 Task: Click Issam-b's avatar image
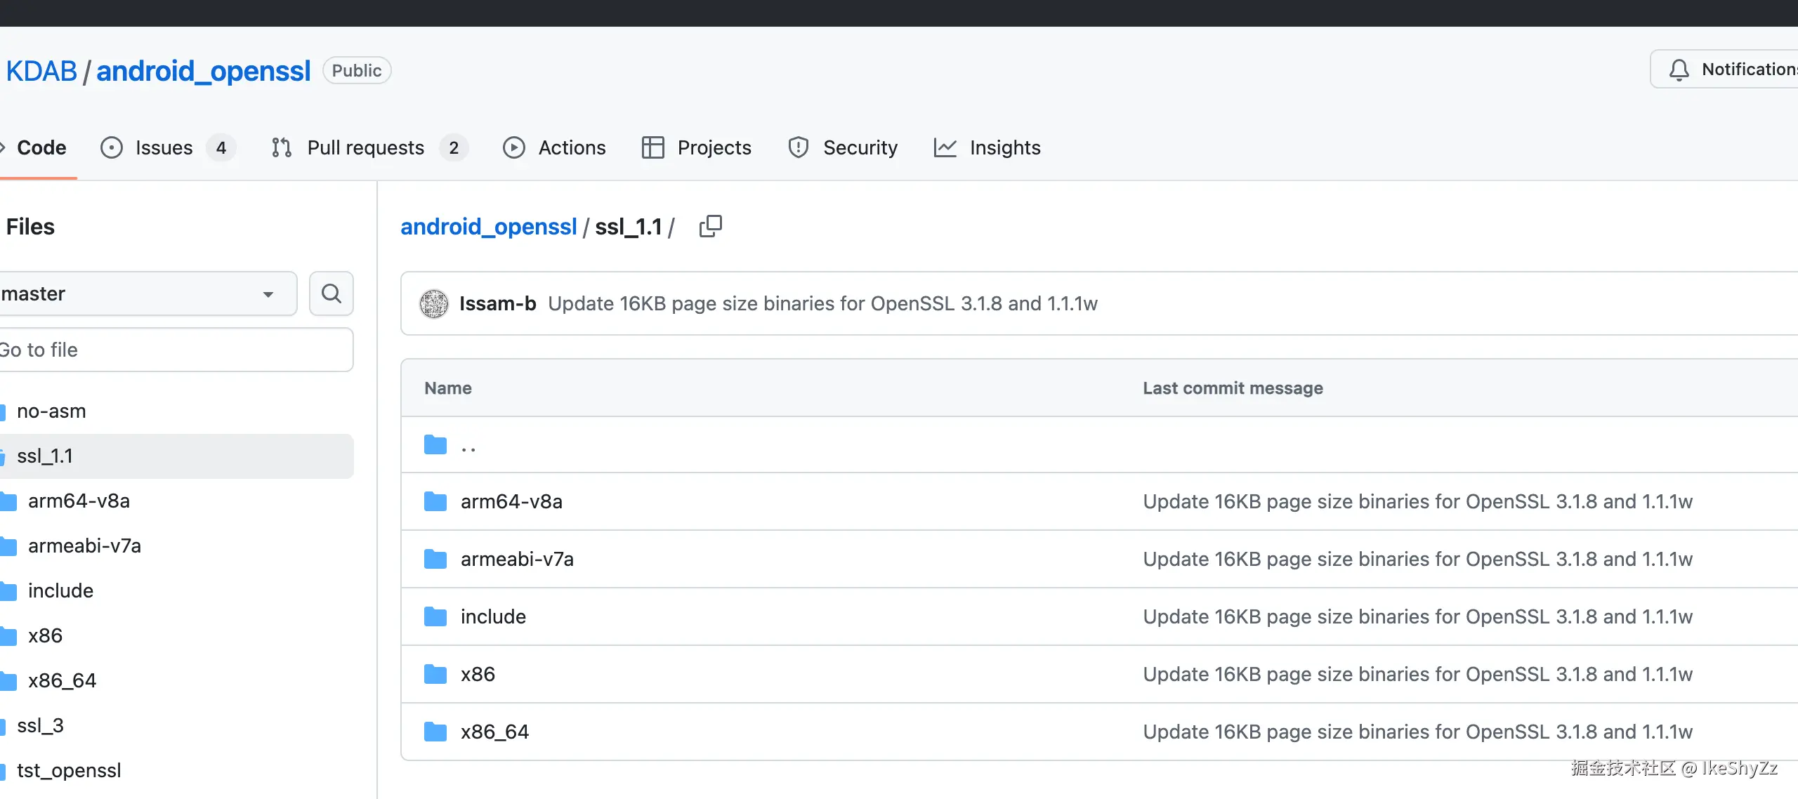(x=434, y=303)
